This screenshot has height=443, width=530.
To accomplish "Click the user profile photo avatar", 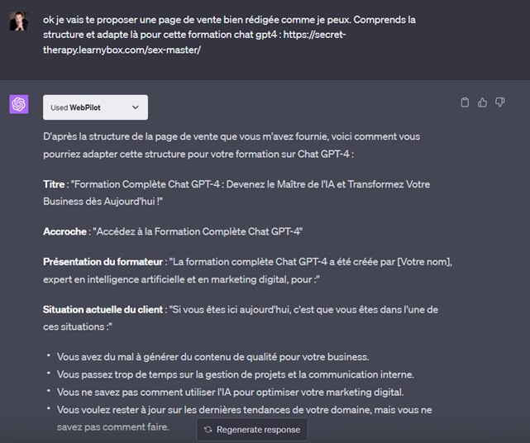I will click(18, 21).
